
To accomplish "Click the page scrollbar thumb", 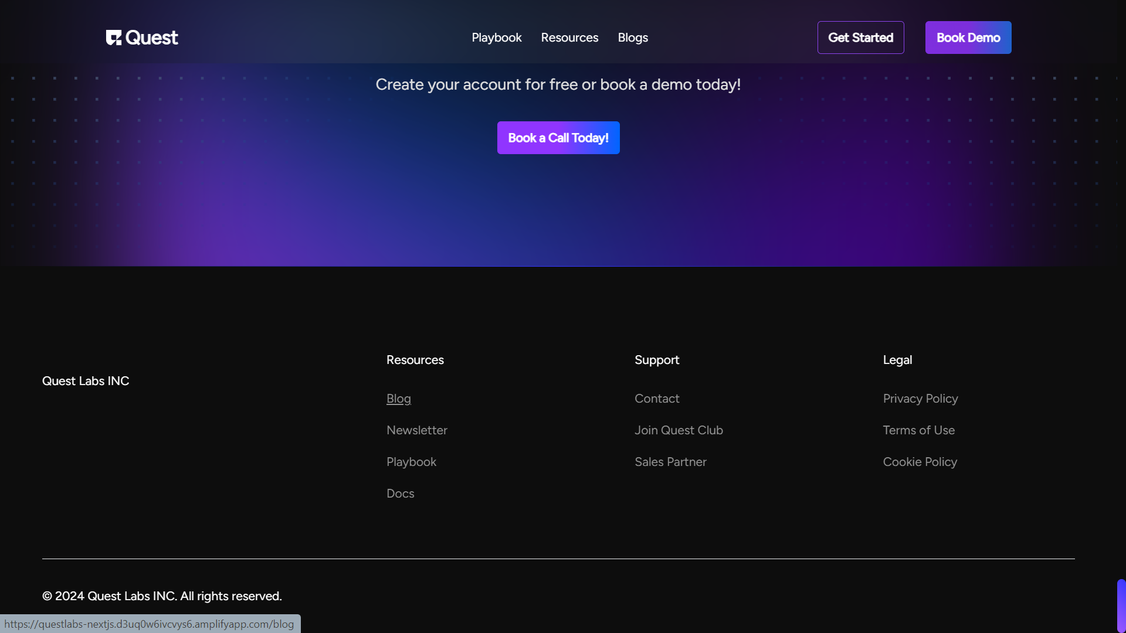I will click(1121, 605).
